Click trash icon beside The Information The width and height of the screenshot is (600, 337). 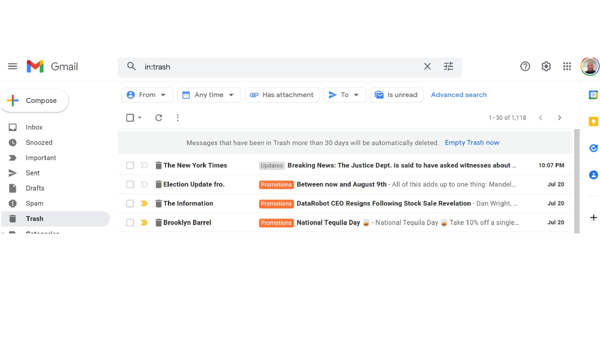pyautogui.click(x=159, y=204)
